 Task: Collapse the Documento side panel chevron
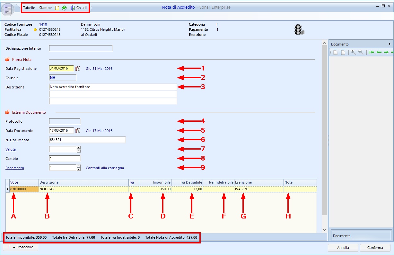point(390,44)
